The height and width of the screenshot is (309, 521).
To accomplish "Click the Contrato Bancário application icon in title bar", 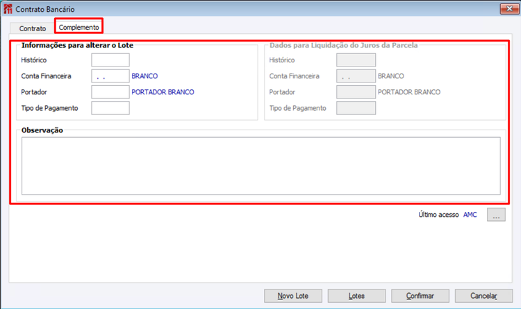I will pos(8,9).
